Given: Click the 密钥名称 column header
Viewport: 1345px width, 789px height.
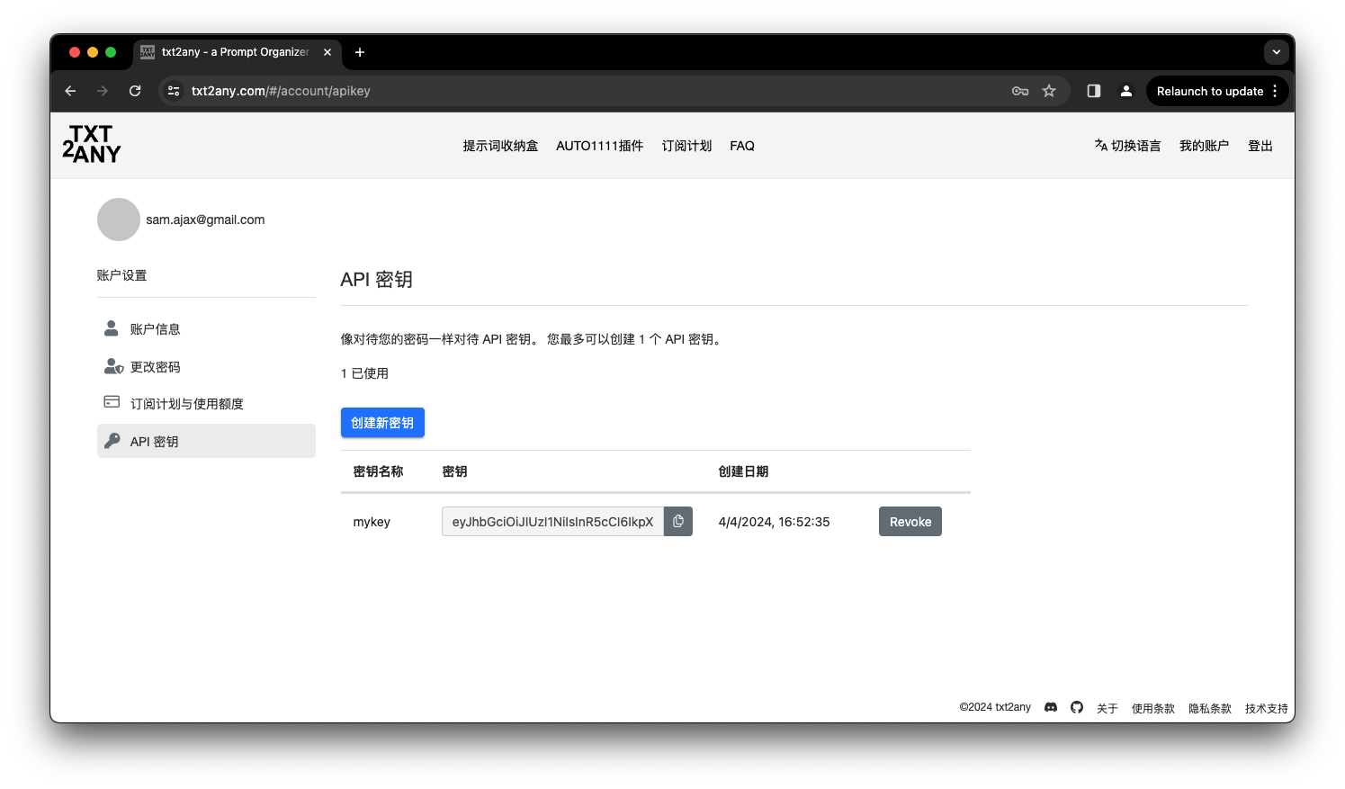Looking at the screenshot, I should coord(378,471).
